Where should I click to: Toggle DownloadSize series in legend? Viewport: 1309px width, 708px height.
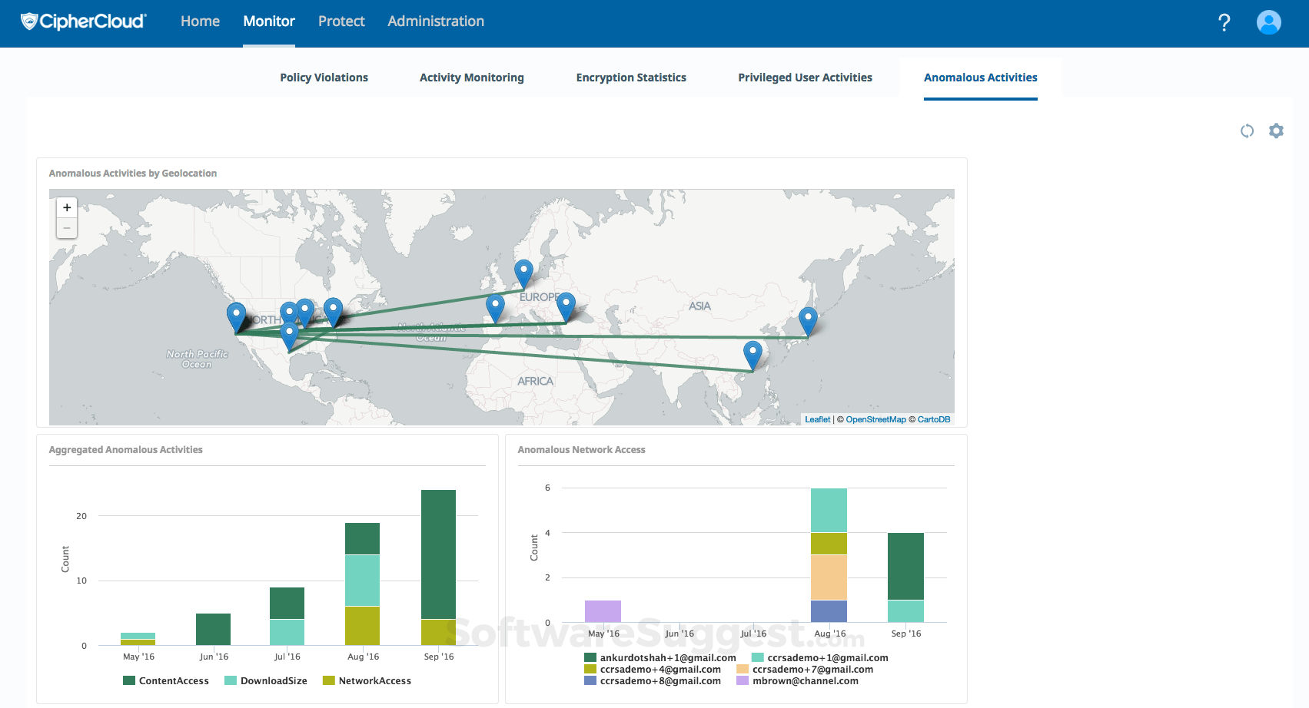[266, 681]
